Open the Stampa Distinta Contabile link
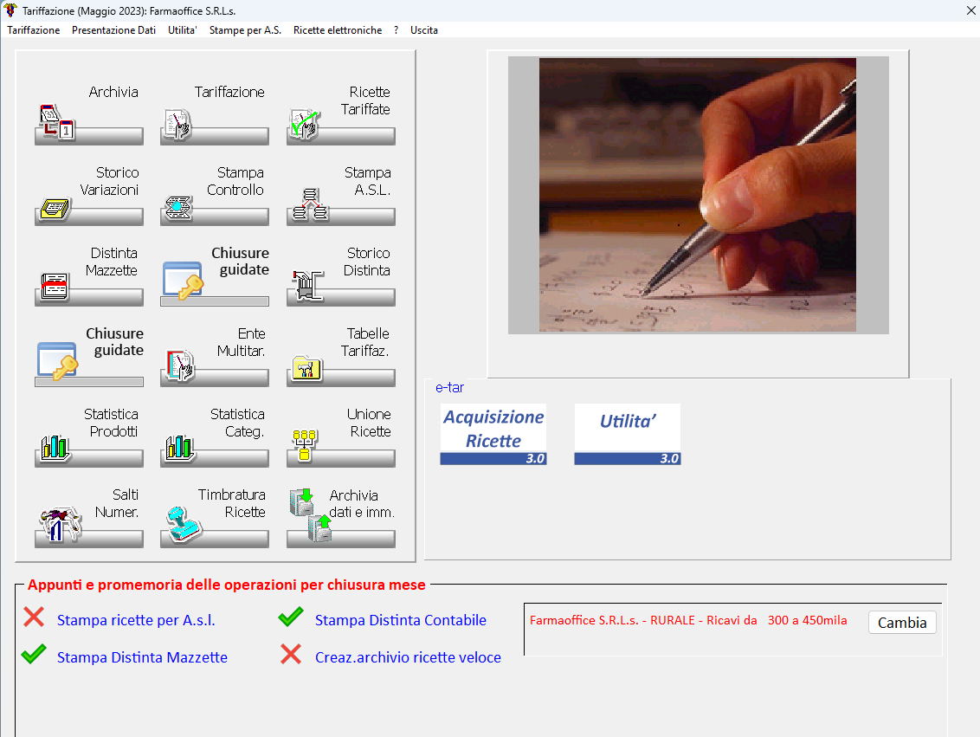 coord(401,620)
